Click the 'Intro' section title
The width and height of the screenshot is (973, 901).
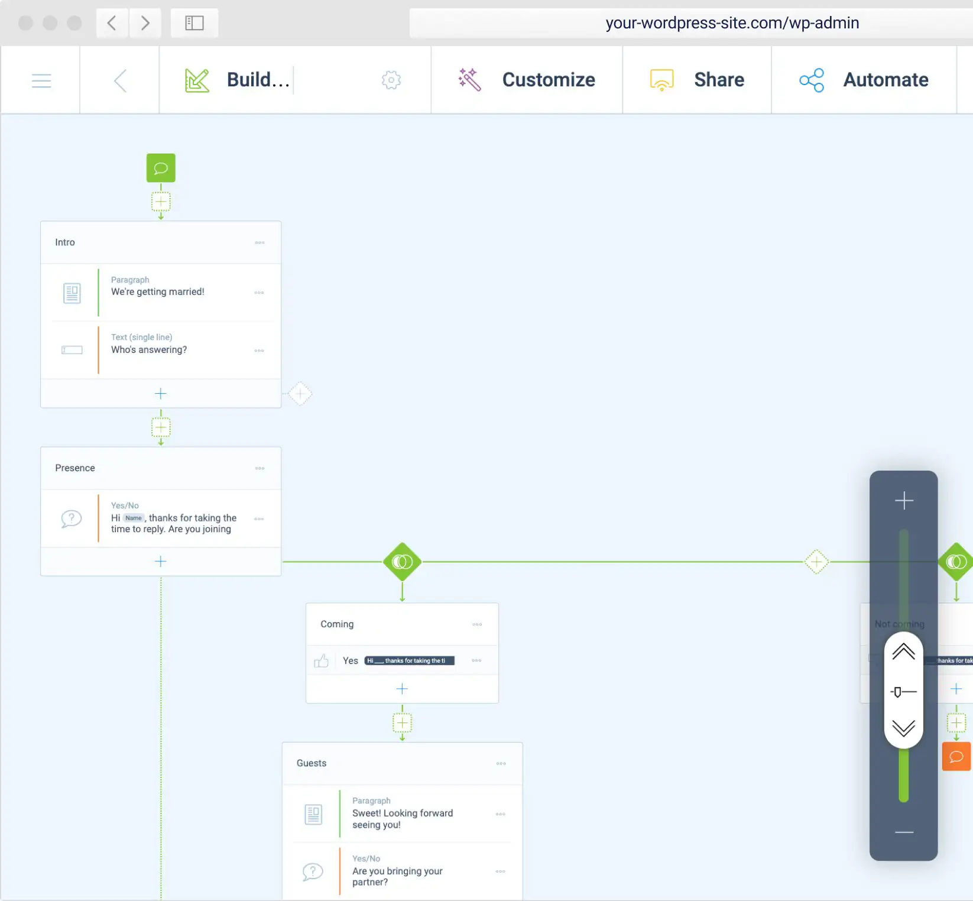pyautogui.click(x=65, y=242)
